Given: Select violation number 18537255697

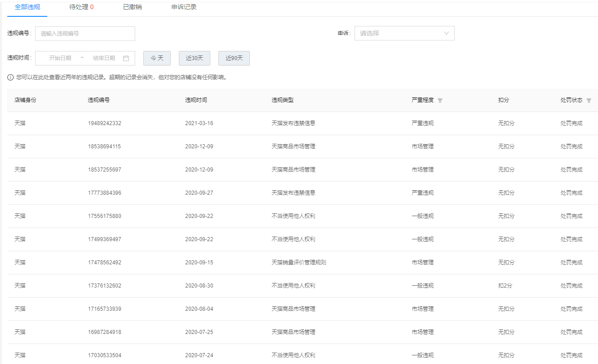Looking at the screenshot, I should click(105, 170).
